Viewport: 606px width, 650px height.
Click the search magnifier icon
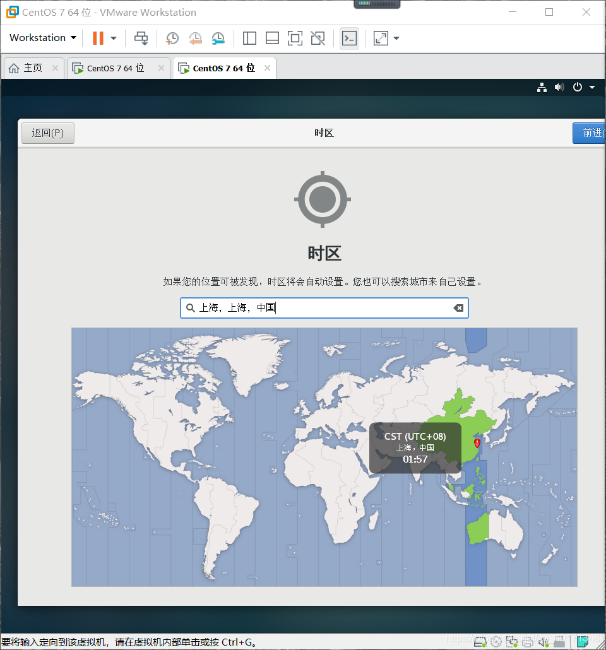[191, 307]
